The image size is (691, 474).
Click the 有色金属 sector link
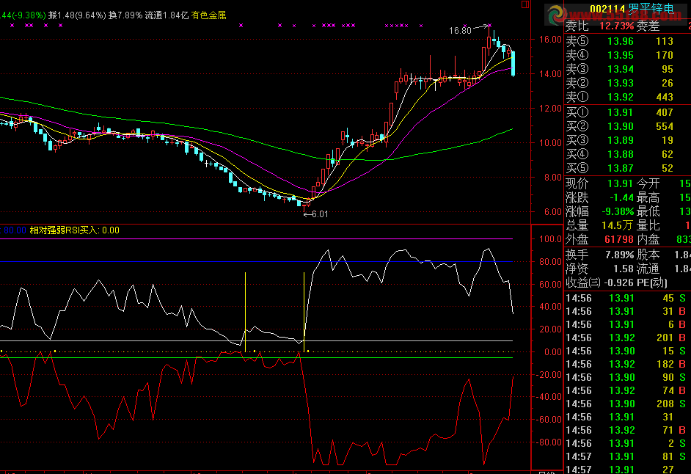pos(209,15)
